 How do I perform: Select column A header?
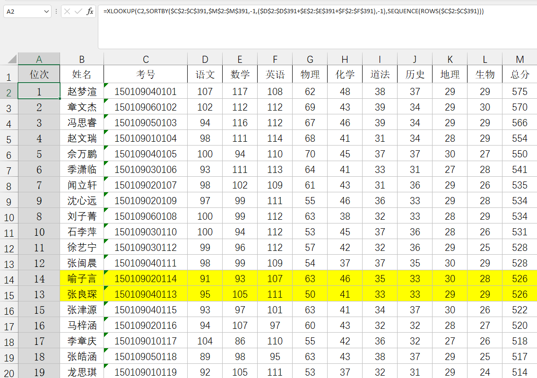[x=39, y=59]
